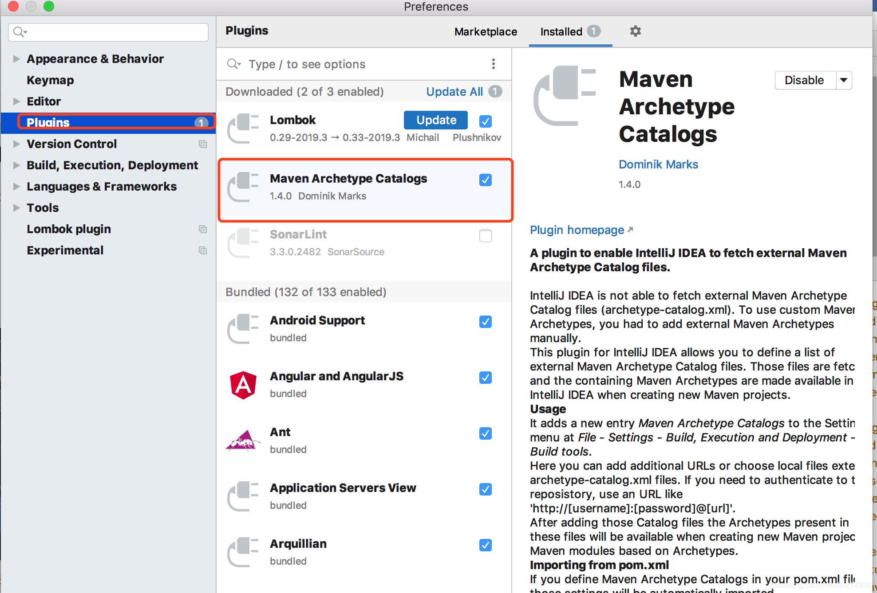Image resolution: width=877 pixels, height=593 pixels.
Task: Click the copy icon beside Version Control
Action: 203,144
